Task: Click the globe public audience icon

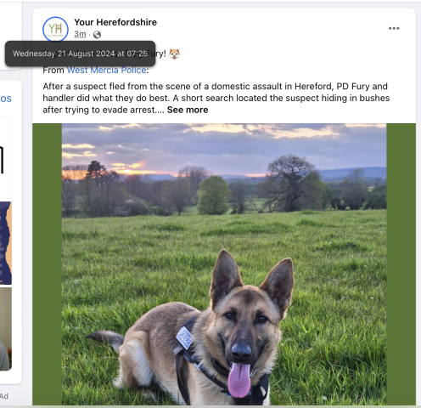Action: pyautogui.click(x=97, y=35)
